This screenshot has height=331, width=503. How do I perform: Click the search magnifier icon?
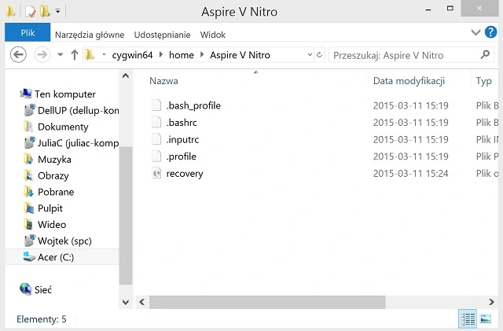click(485, 55)
